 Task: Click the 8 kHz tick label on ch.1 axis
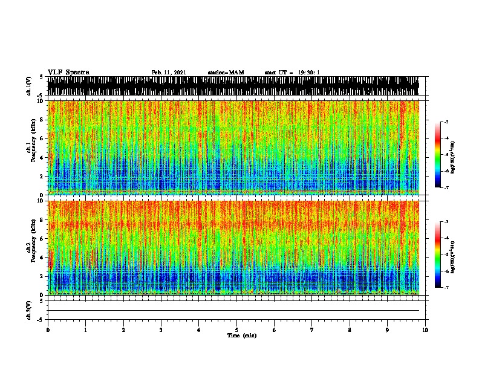[42, 120]
